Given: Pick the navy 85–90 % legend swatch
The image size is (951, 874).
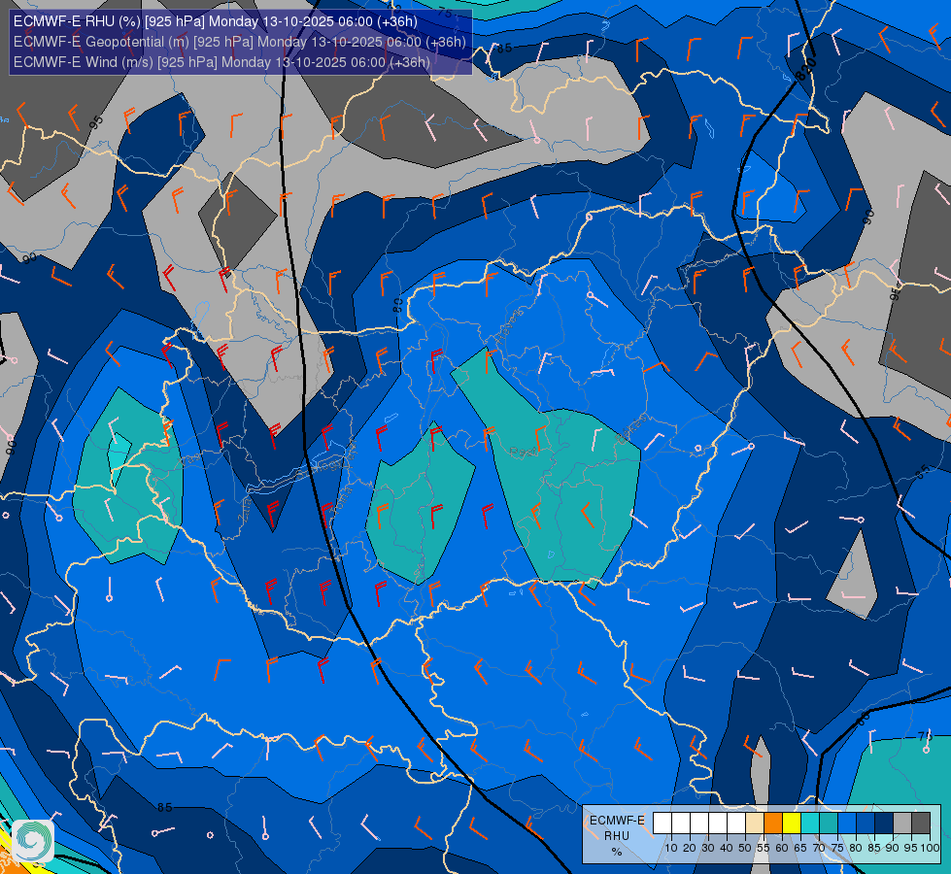Looking at the screenshot, I should point(884,823).
